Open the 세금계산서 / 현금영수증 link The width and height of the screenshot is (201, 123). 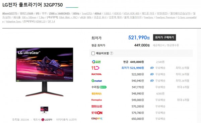pyautogui.click(x=165, y=45)
